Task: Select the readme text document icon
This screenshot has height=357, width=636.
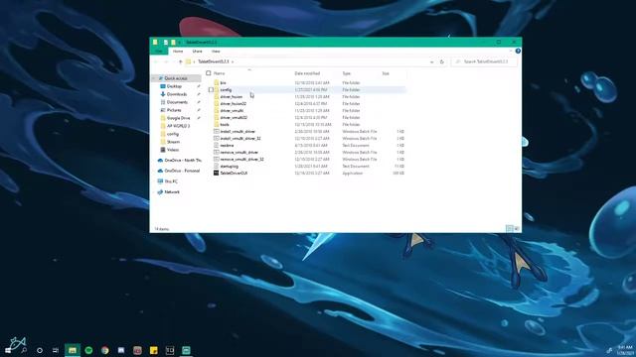Action: (x=217, y=146)
